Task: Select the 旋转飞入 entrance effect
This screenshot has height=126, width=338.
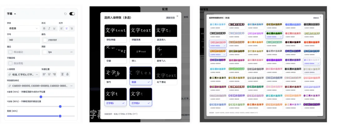Action: (x=166, y=55)
